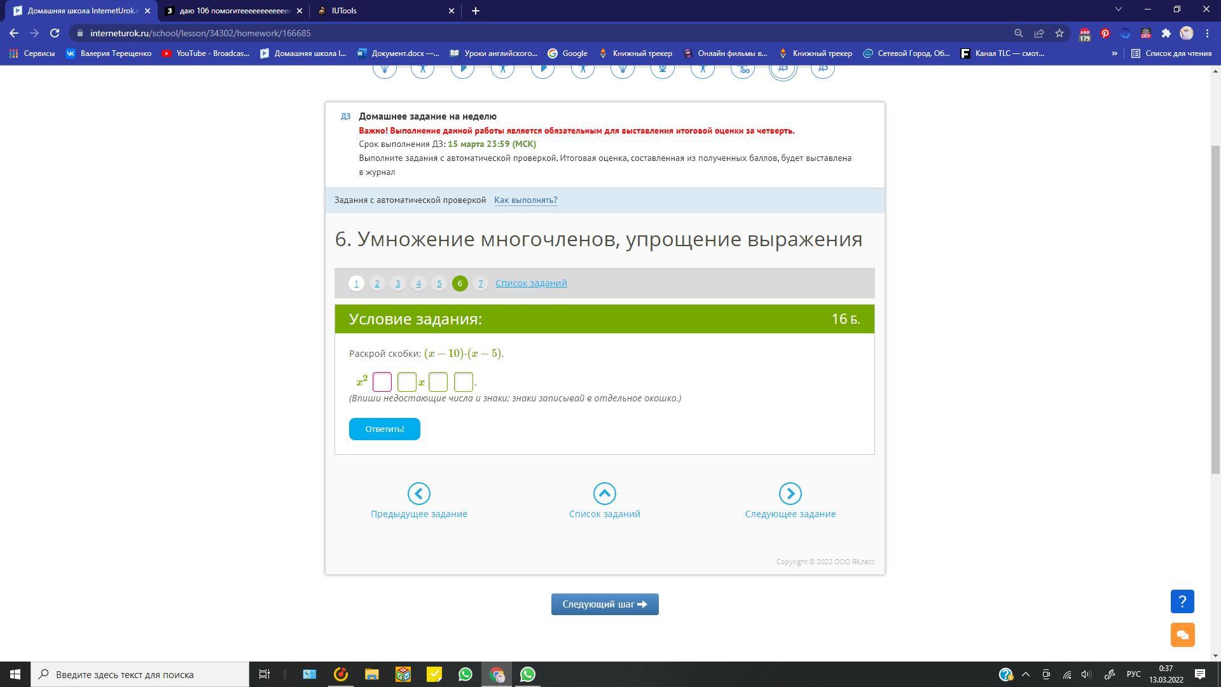Open the Как выполнять? link
Screen dimensions: 1221x687
tap(525, 200)
